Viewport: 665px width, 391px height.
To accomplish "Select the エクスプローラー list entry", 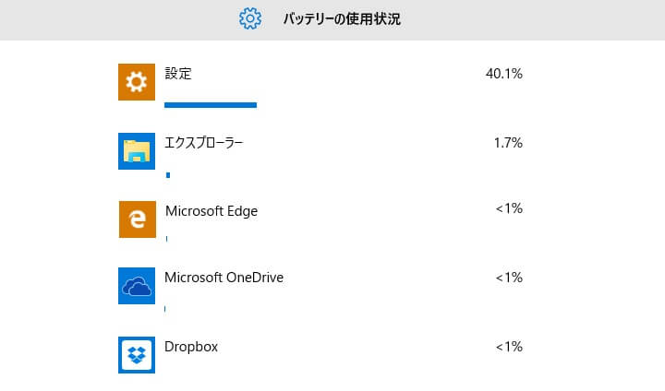I will 320,155.
